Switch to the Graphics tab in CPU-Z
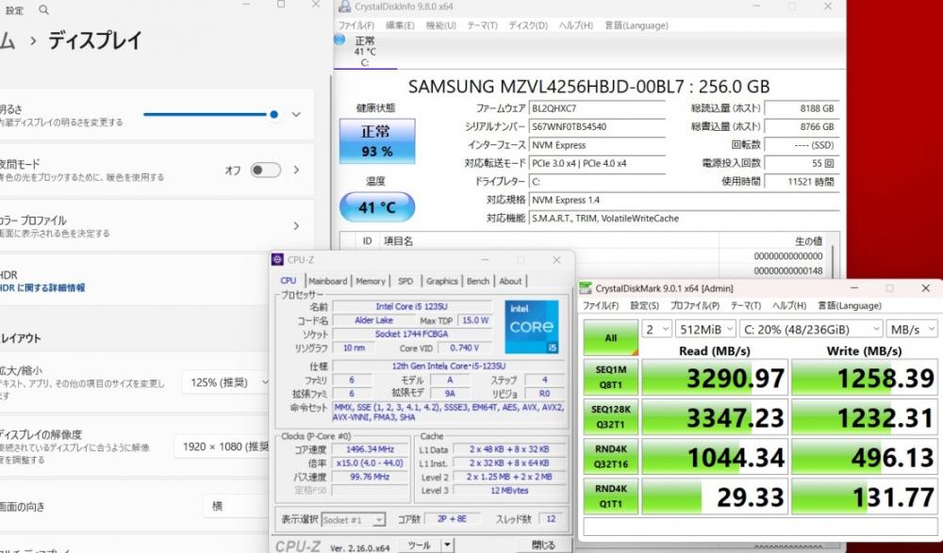The image size is (943, 553). 442,281
